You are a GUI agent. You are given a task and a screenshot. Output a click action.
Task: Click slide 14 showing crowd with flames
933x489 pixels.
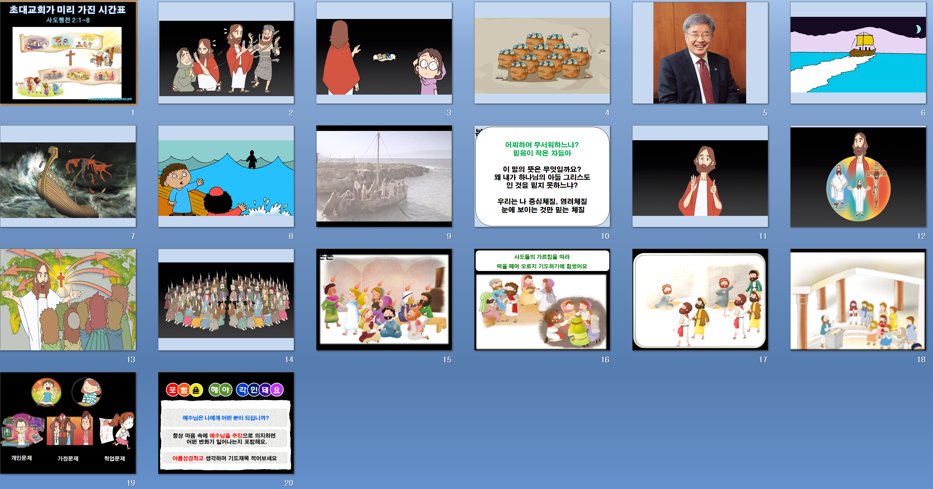[x=226, y=299]
